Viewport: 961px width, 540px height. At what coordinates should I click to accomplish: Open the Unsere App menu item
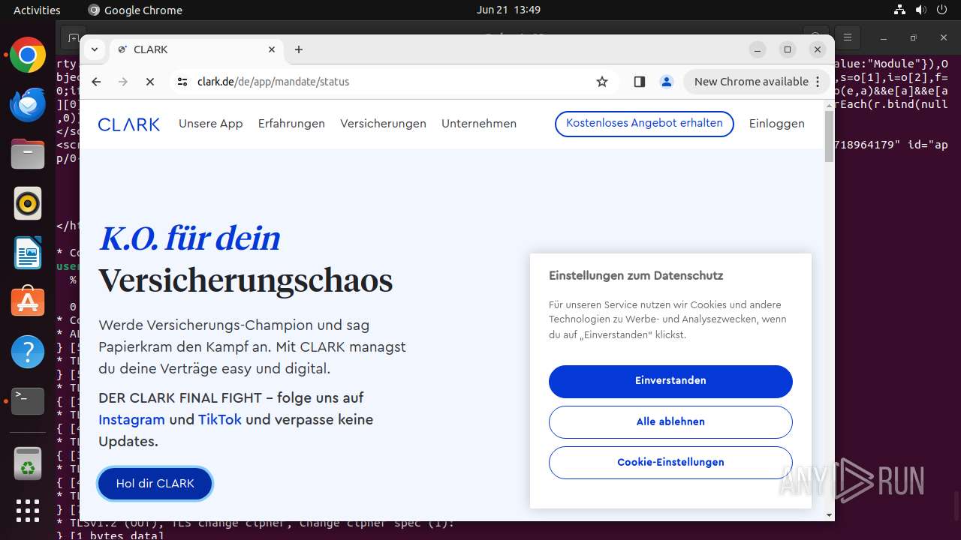tap(211, 124)
